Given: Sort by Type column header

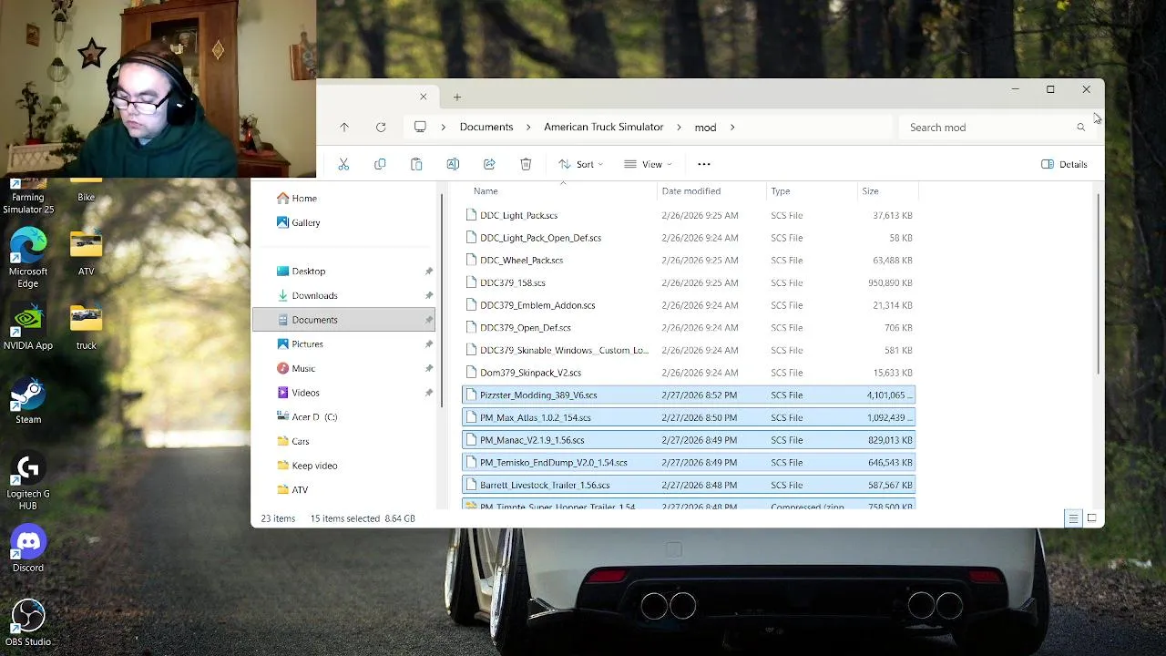Looking at the screenshot, I should pyautogui.click(x=781, y=191).
